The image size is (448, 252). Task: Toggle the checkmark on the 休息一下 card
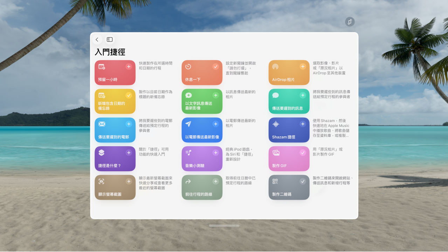(215, 66)
